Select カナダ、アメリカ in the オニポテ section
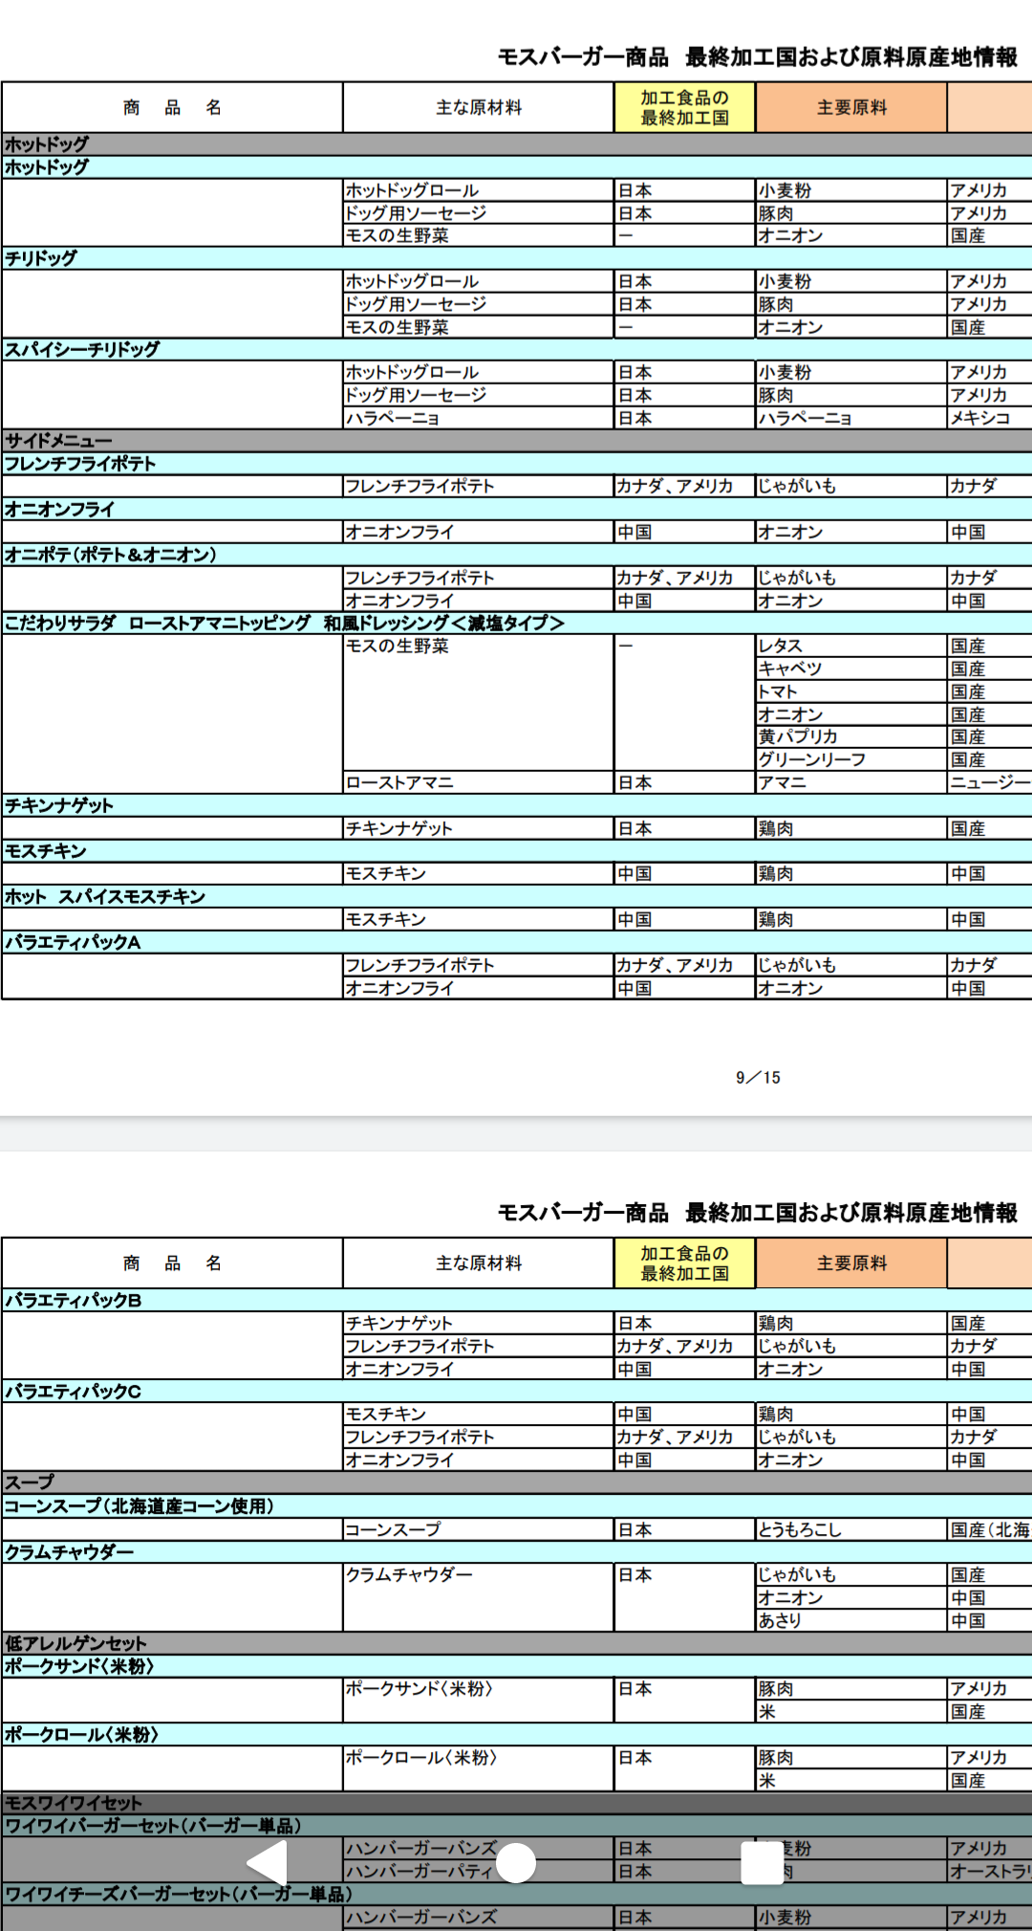This screenshot has height=1931, width=1032. (684, 578)
